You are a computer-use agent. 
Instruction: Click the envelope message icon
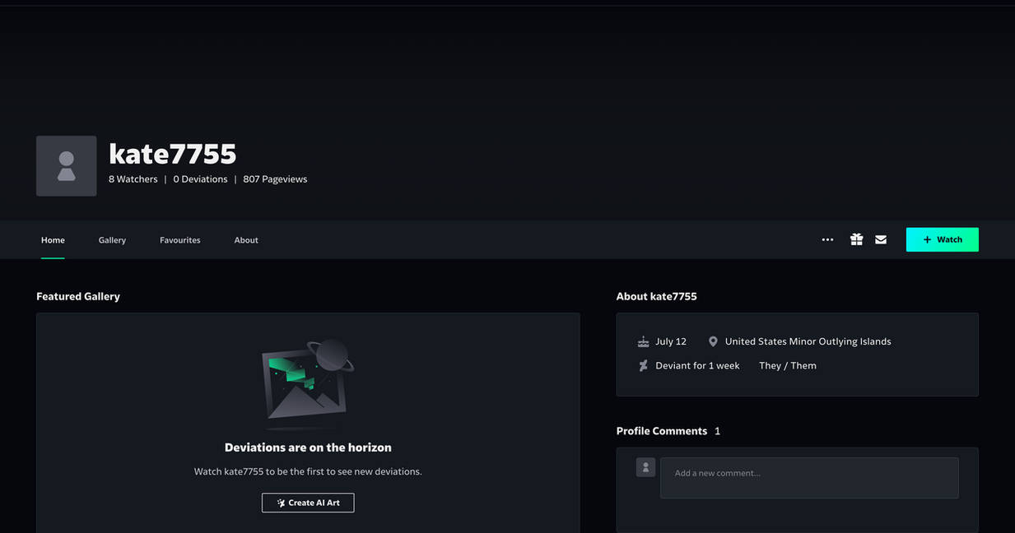point(881,240)
